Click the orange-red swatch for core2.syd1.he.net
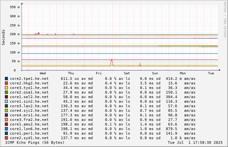Screen dimensions: 228x147 click(7, 138)
